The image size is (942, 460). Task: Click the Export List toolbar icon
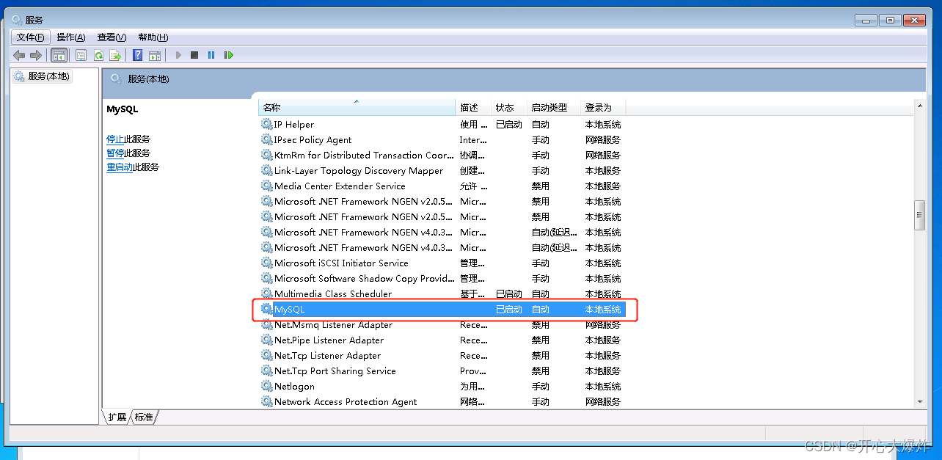[115, 55]
